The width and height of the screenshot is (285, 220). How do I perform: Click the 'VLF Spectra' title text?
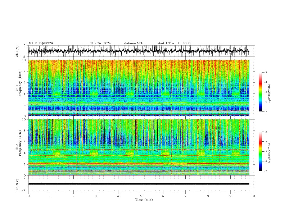[x=41, y=43]
